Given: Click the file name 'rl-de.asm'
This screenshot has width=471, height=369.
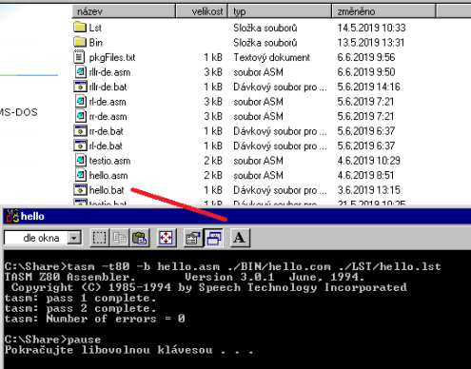Looking at the screenshot, I should point(108,102).
